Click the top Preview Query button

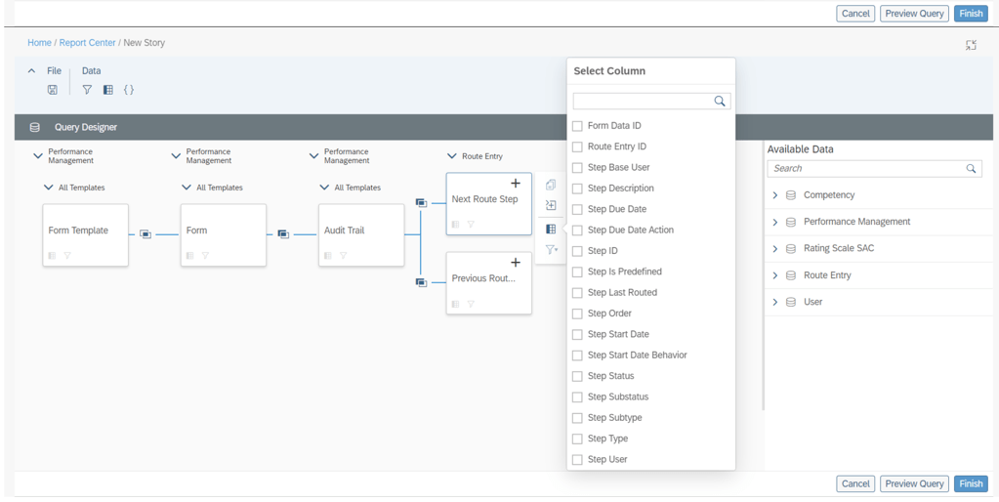click(914, 14)
